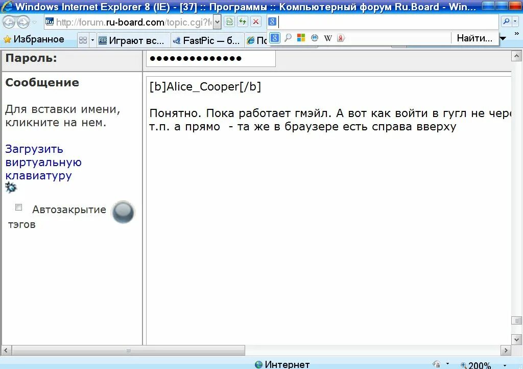This screenshot has height=369, width=523.
Task: Click the Избранное favorites star
Action: 9,39
